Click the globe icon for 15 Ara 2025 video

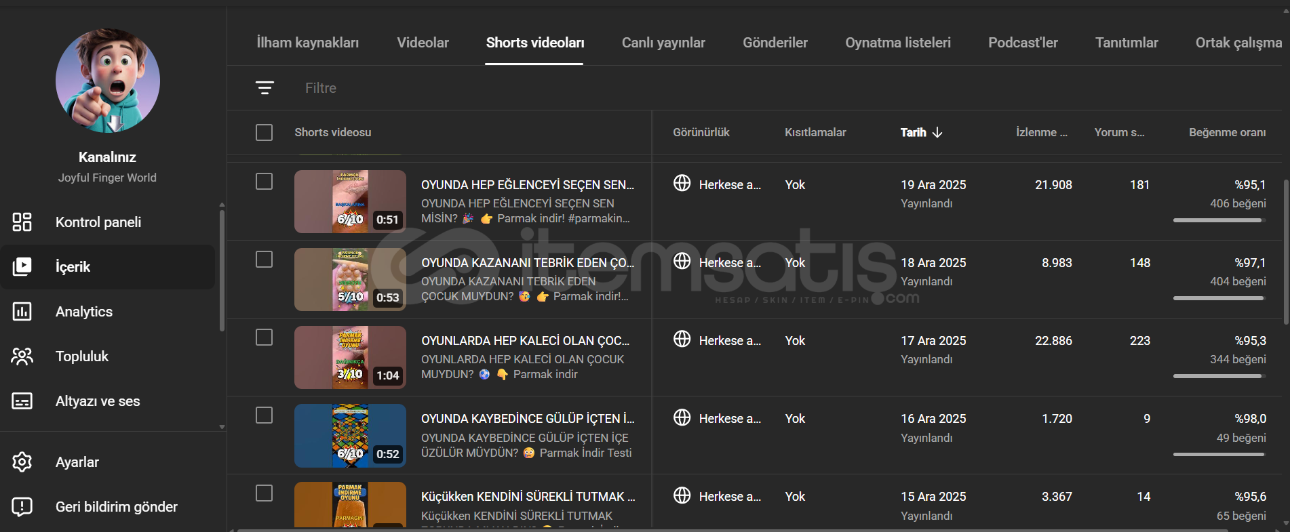682,495
